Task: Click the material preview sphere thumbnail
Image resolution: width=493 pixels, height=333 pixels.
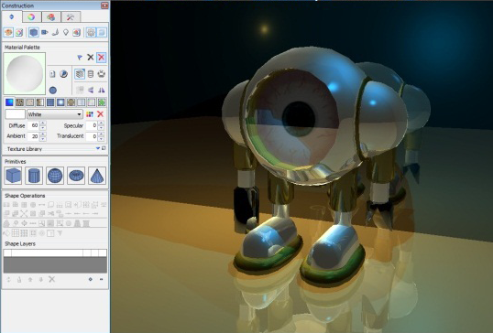Action: coord(25,74)
